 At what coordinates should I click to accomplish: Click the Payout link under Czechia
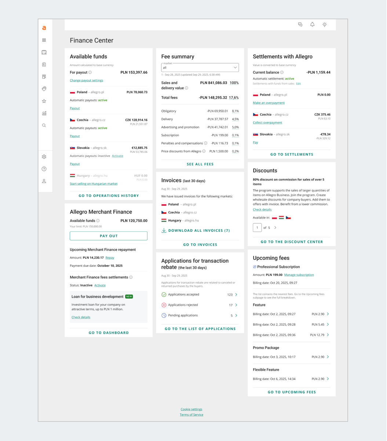[x=74, y=136]
